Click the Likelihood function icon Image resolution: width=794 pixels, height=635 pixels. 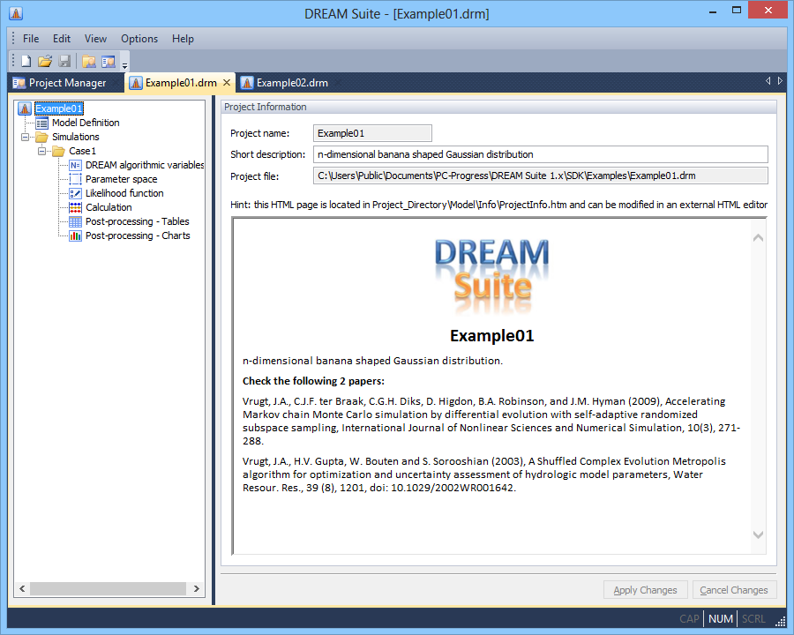[76, 193]
